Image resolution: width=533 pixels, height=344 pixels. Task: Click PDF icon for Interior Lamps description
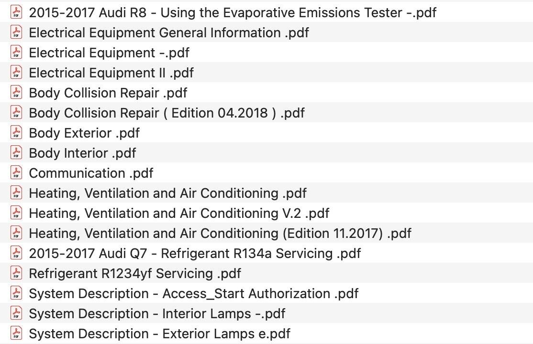click(x=16, y=313)
